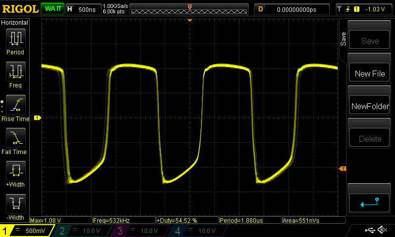The width and height of the screenshot is (395, 237).
Task: Click the 1.00GSa/s sample rate readout
Action: tap(115, 6)
